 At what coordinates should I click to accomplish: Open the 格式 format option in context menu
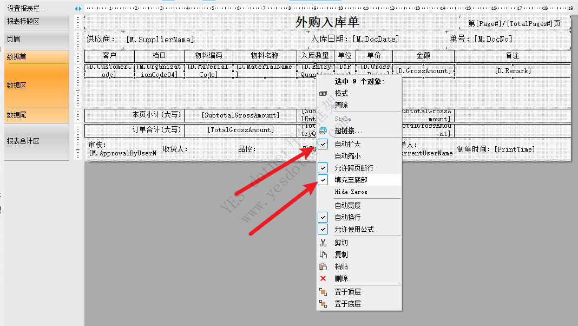tap(341, 93)
